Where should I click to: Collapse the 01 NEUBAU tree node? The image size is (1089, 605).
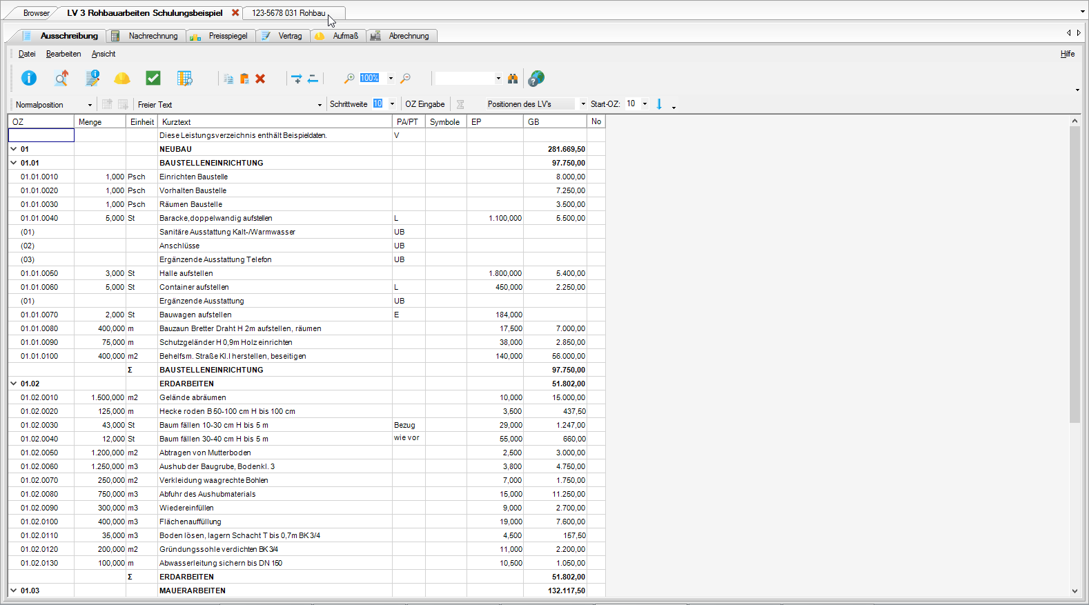coord(14,149)
